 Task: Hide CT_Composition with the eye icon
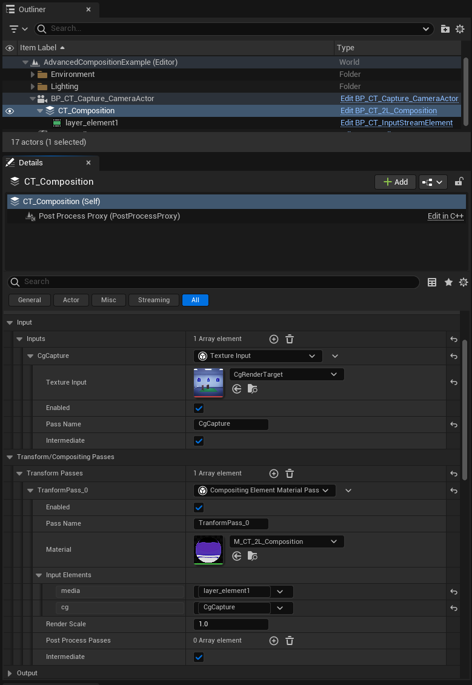[x=9, y=111]
